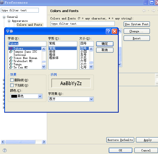This screenshot has height=154, width=158.
Task: Click the OK button in Preferences
Action: click(x=121, y=150)
